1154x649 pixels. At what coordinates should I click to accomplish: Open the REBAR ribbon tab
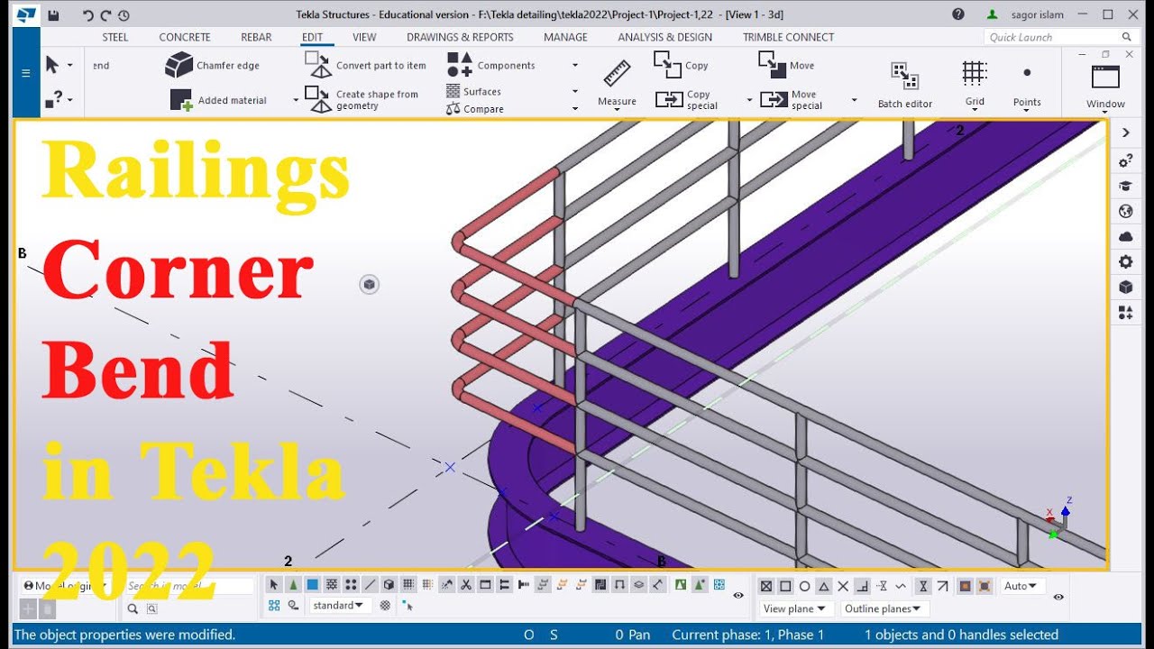[256, 37]
